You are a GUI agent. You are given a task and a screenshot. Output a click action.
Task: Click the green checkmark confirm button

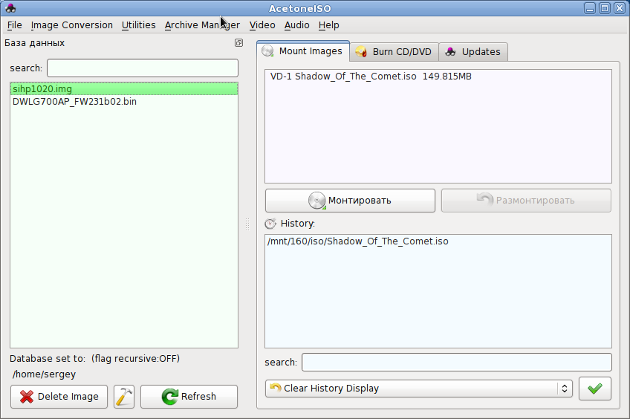(x=594, y=389)
